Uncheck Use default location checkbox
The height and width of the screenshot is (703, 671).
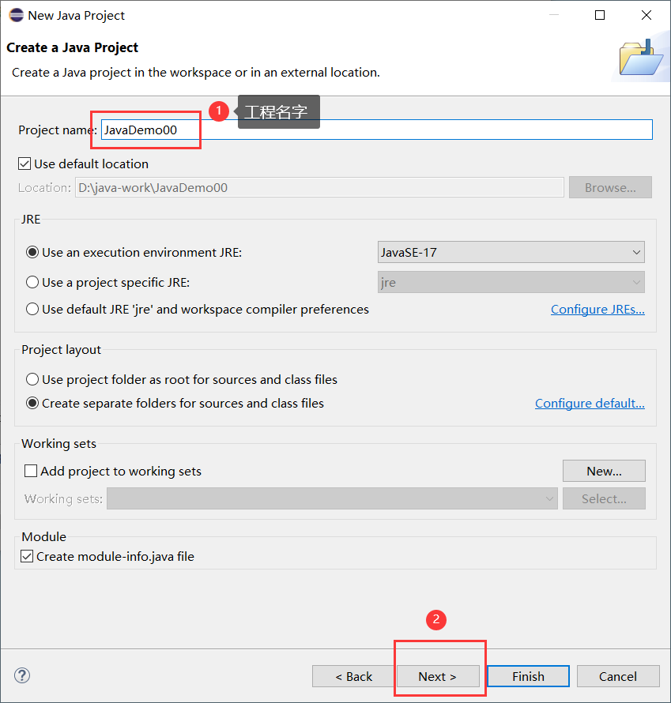pyautogui.click(x=25, y=164)
